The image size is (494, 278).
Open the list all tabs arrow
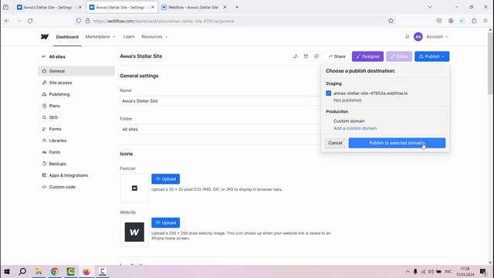click(x=430, y=7)
